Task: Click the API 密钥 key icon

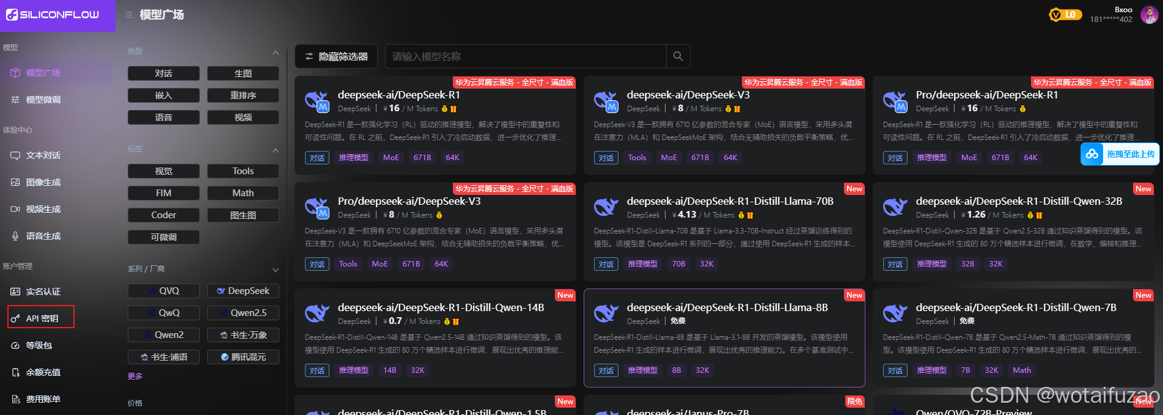Action: tap(15, 318)
